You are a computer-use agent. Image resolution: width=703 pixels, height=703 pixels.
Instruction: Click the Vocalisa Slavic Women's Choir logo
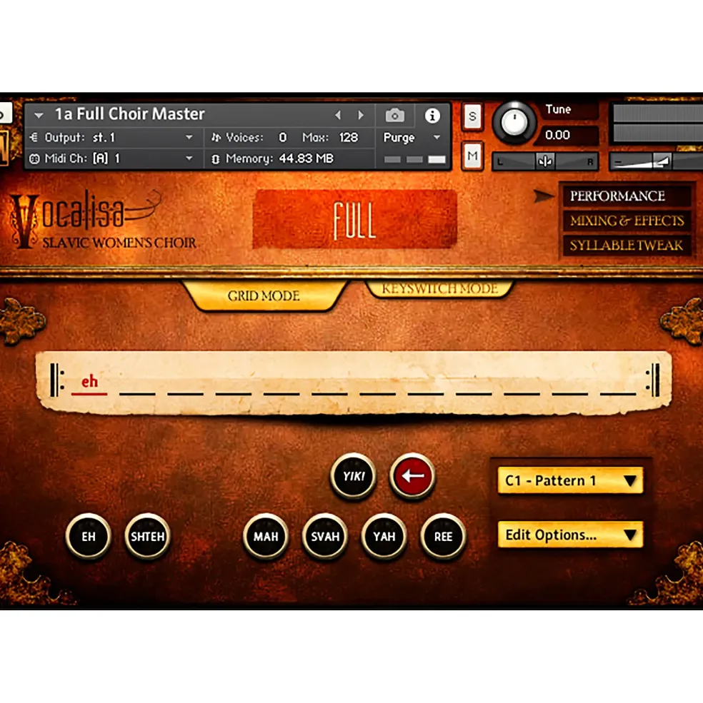click(104, 221)
